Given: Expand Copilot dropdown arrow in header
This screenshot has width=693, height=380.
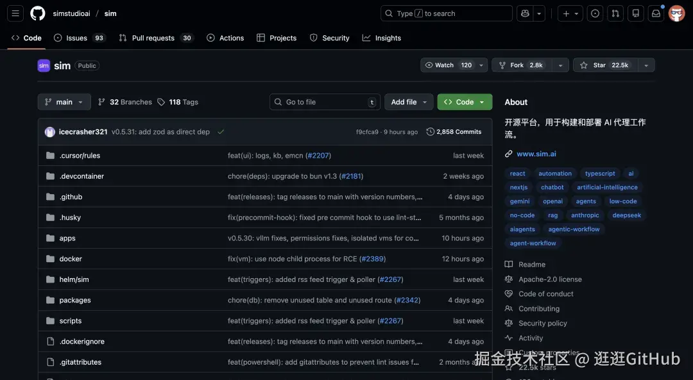Looking at the screenshot, I should point(539,13).
